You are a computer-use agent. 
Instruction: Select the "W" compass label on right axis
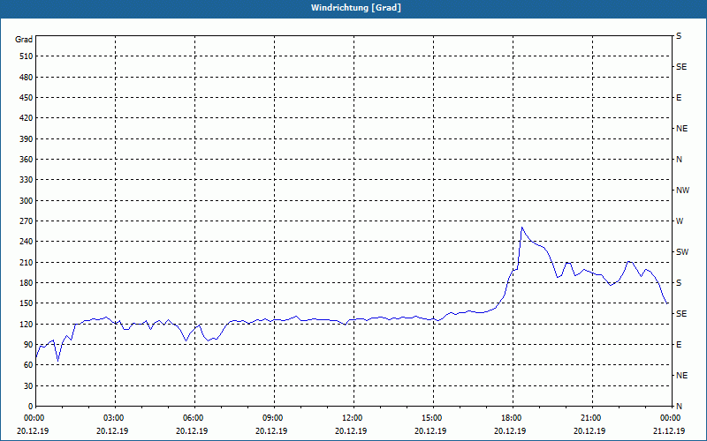[680, 221]
